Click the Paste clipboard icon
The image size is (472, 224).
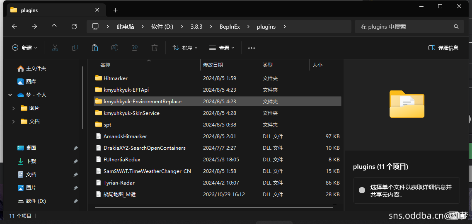(x=95, y=48)
